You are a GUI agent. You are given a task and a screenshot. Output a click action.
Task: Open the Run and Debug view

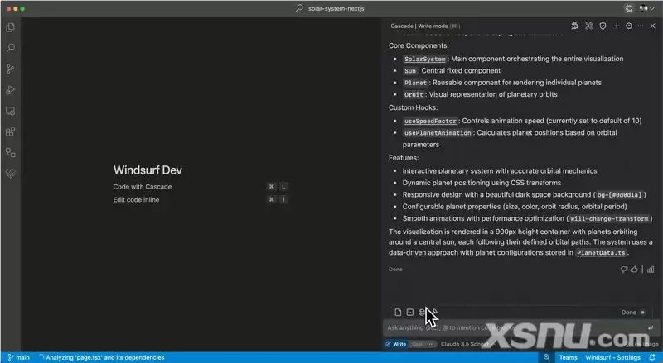pos(11,90)
